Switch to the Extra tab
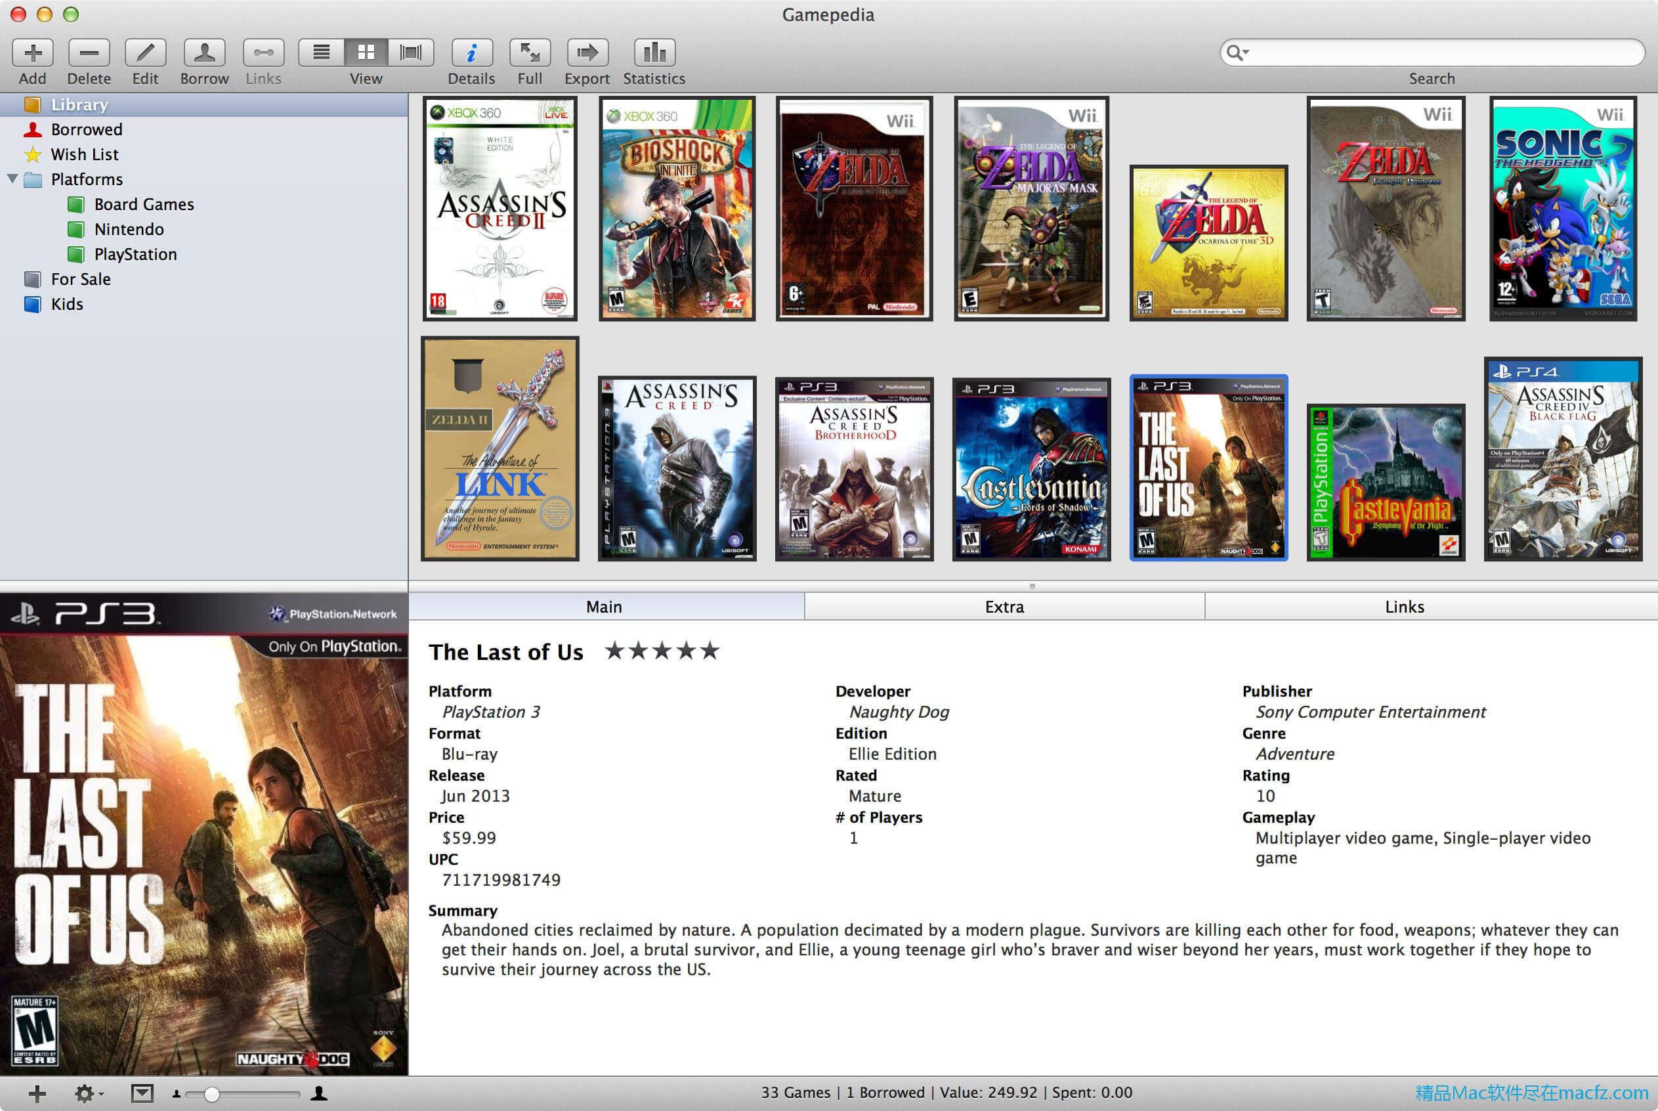The height and width of the screenshot is (1111, 1658). point(1004,607)
